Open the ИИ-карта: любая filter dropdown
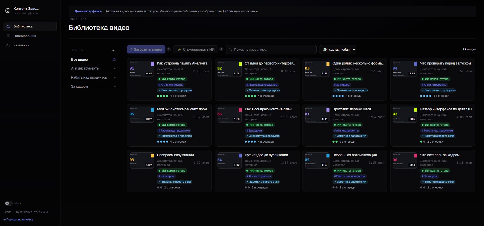 coord(338,50)
